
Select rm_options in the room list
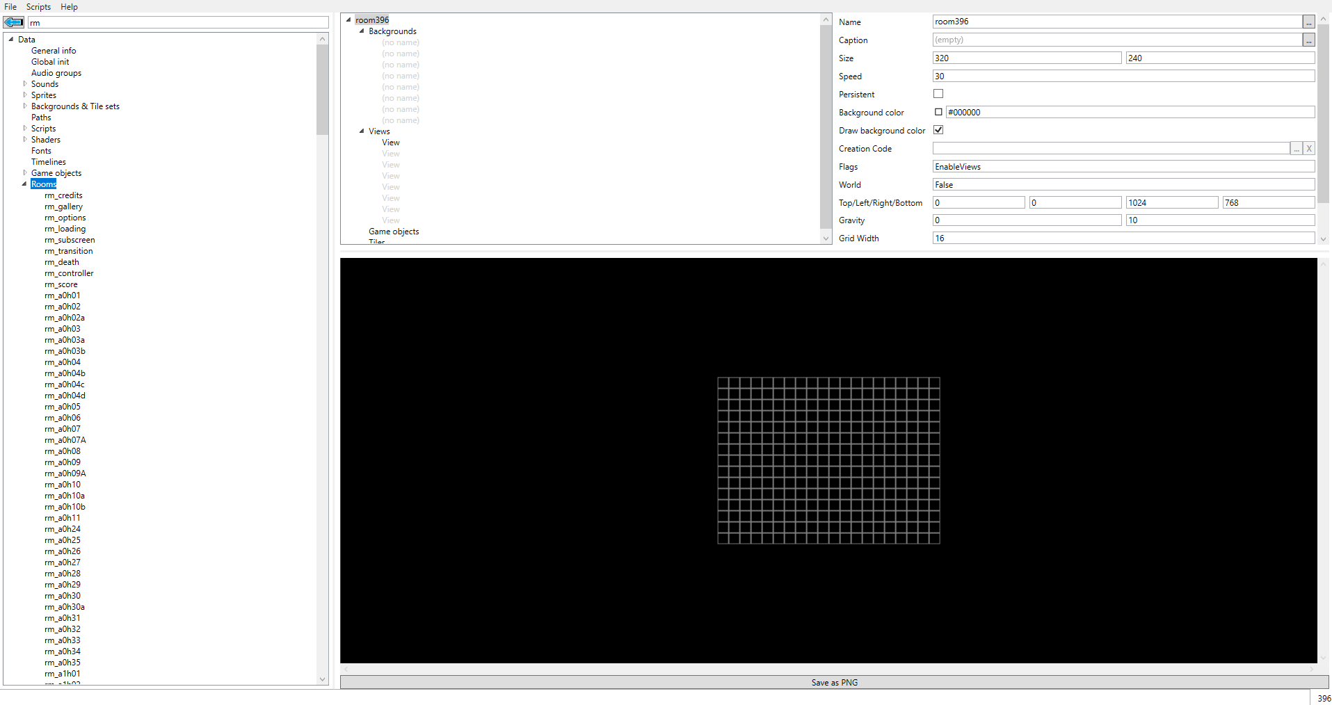tap(65, 218)
